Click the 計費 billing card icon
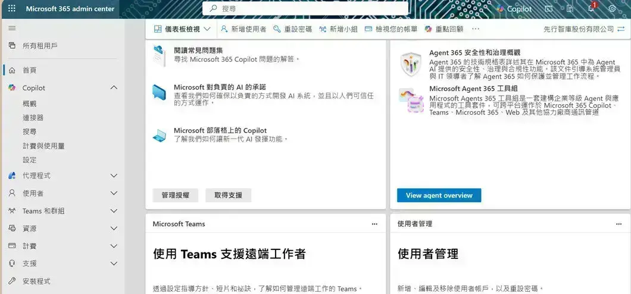 point(12,246)
